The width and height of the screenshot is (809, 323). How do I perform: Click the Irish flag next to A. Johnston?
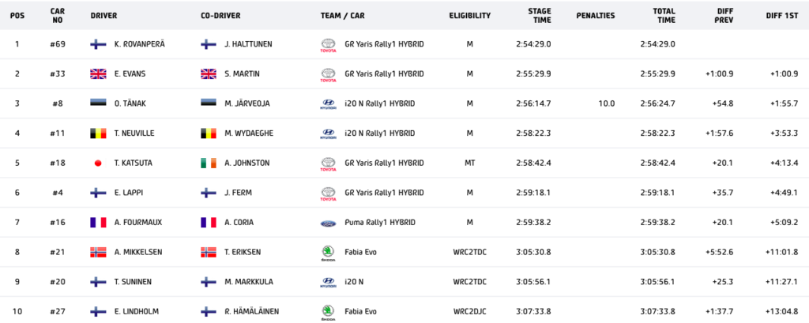pos(209,163)
